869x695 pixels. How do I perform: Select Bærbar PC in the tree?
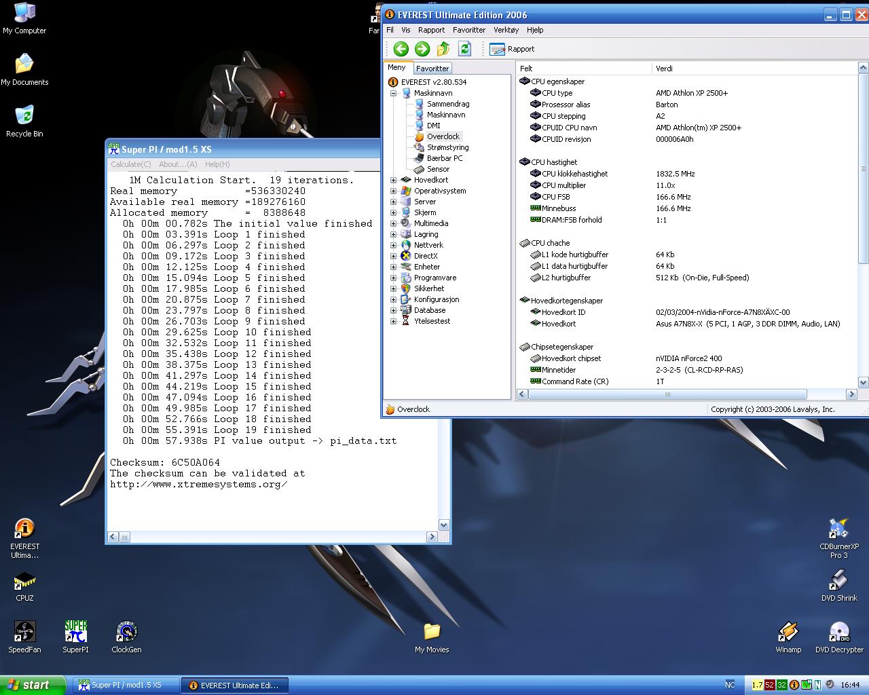pos(444,158)
